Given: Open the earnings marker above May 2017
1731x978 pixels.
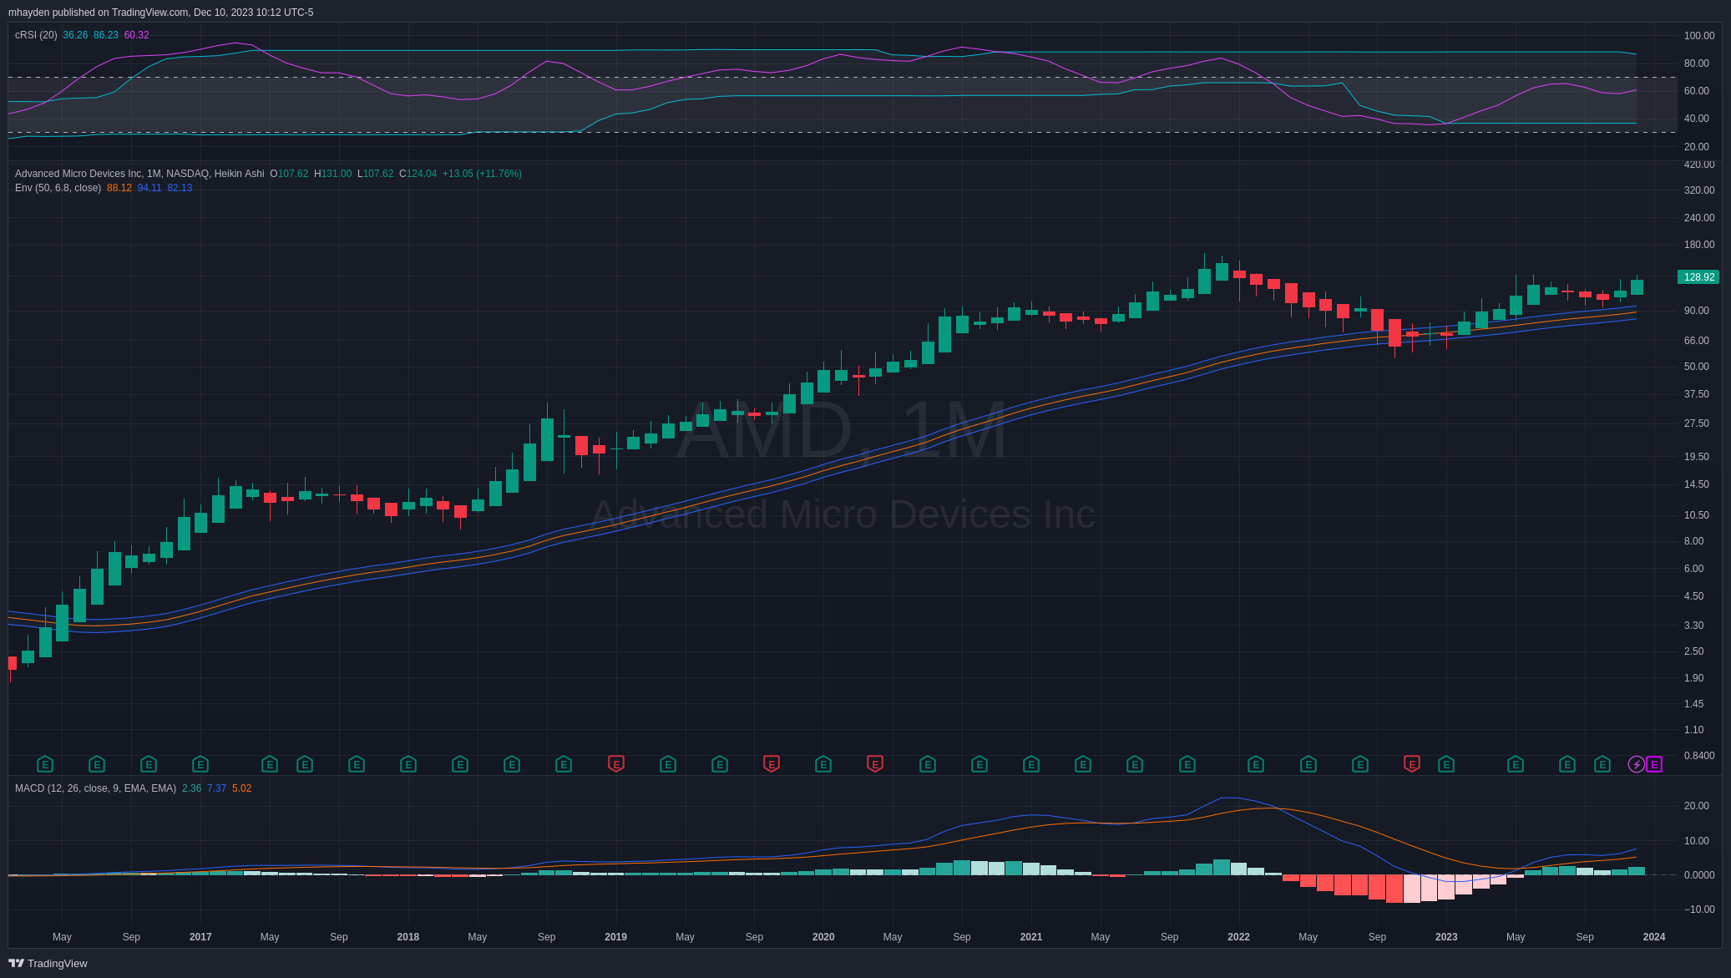Looking at the screenshot, I should (270, 764).
